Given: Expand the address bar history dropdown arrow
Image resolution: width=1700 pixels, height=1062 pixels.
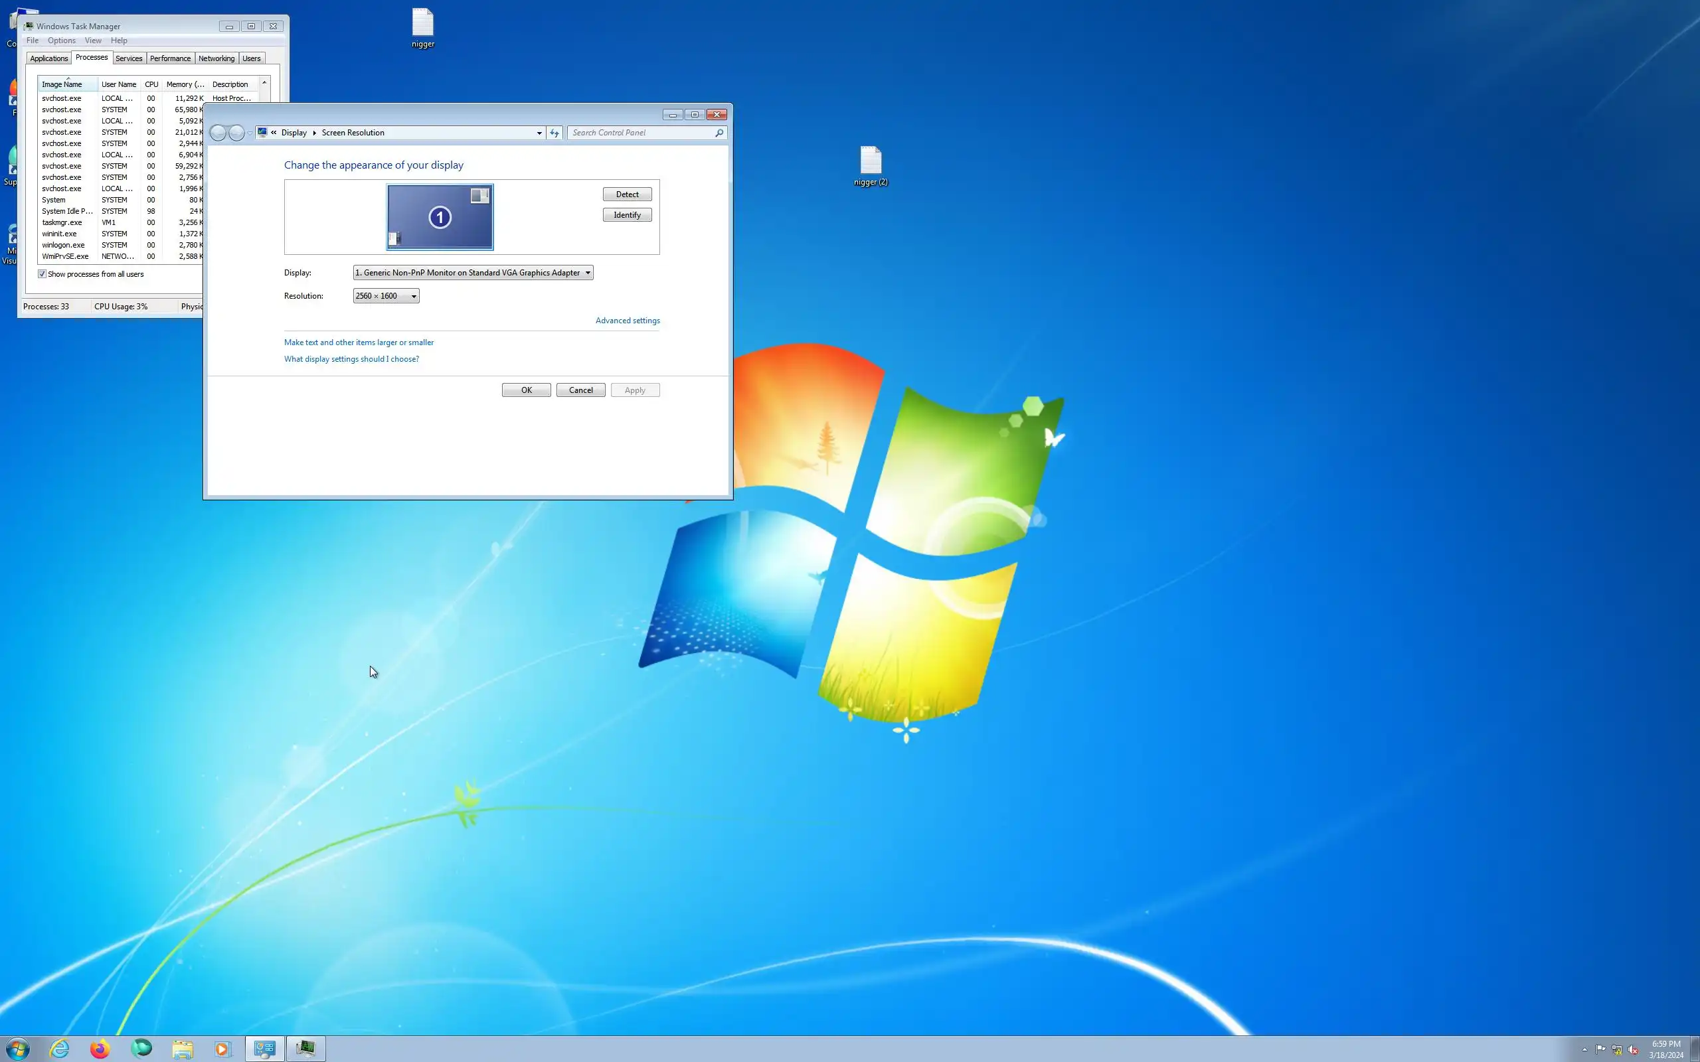Looking at the screenshot, I should (x=539, y=133).
